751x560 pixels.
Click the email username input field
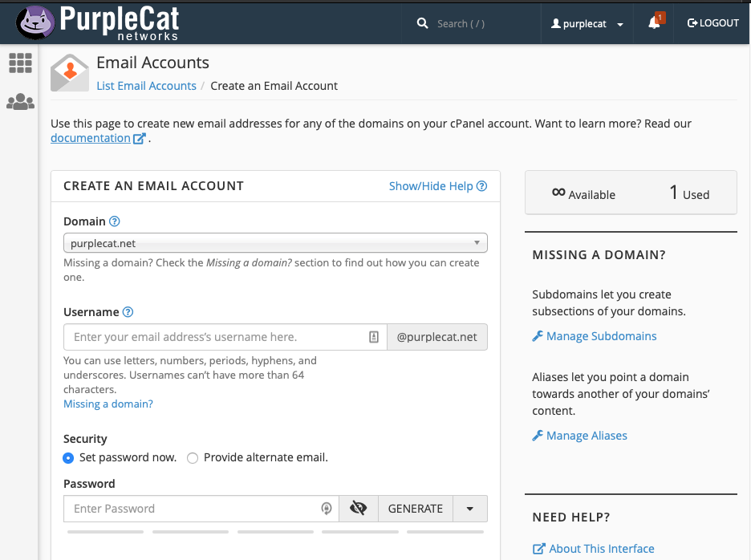[x=217, y=337]
